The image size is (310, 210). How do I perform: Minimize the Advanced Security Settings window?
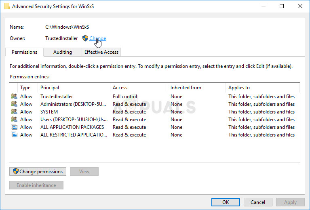coord(264,6)
